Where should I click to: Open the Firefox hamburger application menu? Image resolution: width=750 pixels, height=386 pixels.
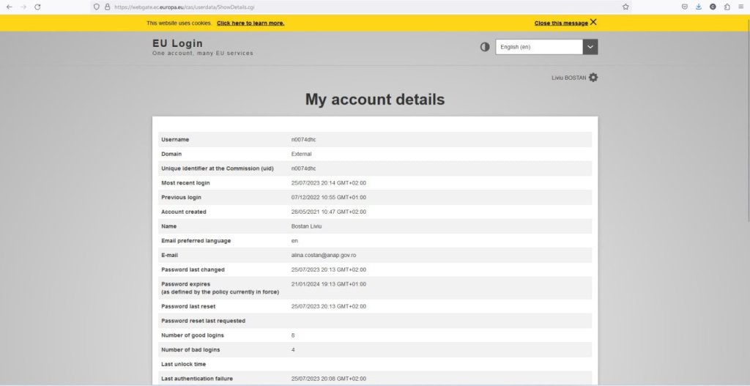tap(740, 7)
